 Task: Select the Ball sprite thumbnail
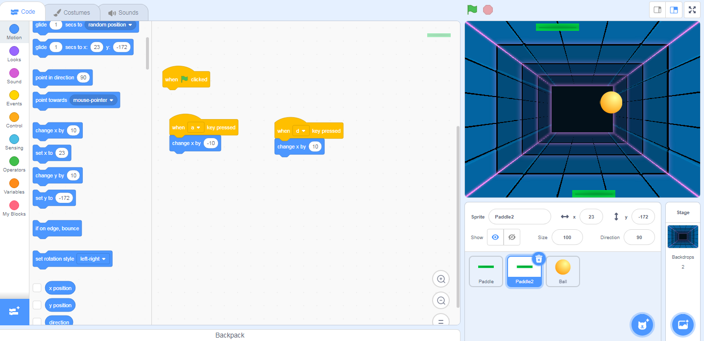562,271
